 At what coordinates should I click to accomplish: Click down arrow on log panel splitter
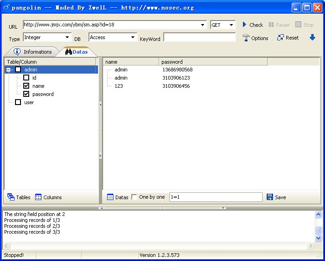223,208
